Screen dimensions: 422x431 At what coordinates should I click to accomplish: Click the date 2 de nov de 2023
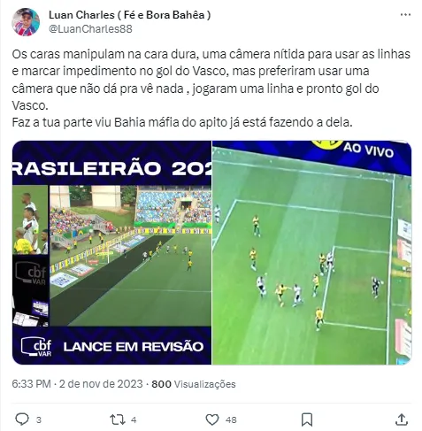(101, 384)
